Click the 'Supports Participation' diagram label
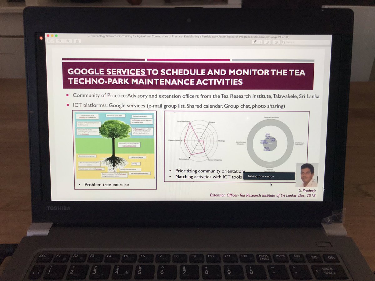375x281 pixels. tap(271, 117)
